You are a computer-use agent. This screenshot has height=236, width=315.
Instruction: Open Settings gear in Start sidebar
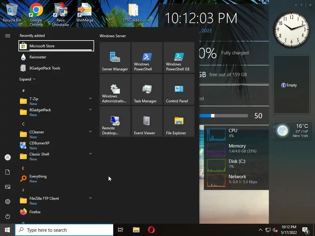coord(8,202)
